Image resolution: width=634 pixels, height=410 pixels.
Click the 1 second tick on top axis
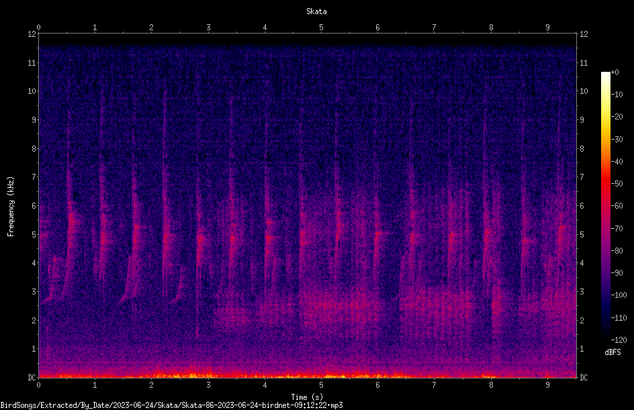coord(95,27)
